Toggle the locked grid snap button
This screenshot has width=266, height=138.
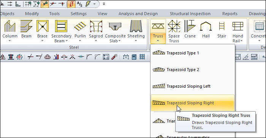pyautogui.click(x=28, y=4)
